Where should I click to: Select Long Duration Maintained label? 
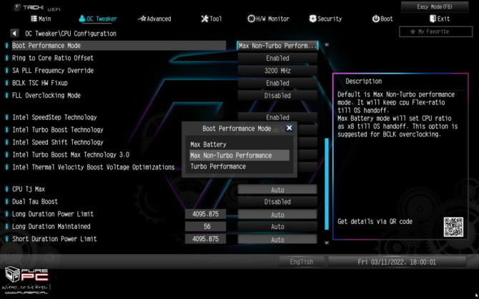[51, 227]
